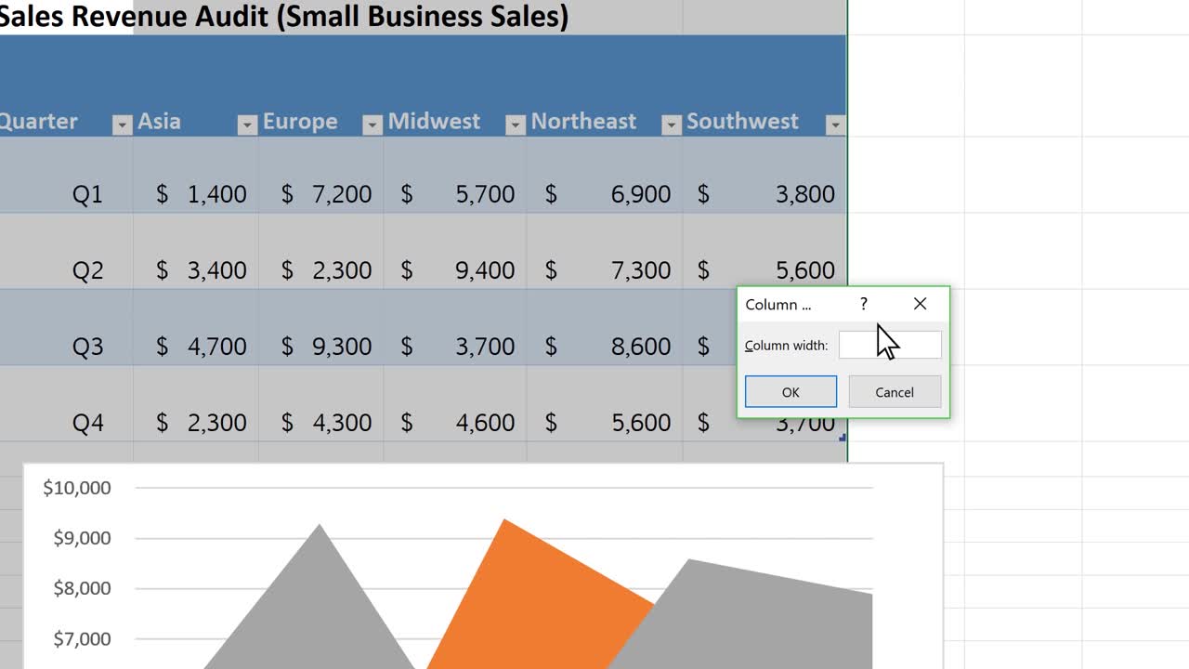Click the $7,000 axis label on chart
Image resolution: width=1189 pixels, height=669 pixels.
pyautogui.click(x=82, y=639)
